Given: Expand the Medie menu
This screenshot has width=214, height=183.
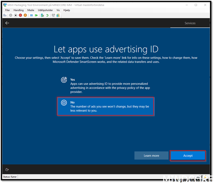Looking at the screenshot, I should 31,10.
